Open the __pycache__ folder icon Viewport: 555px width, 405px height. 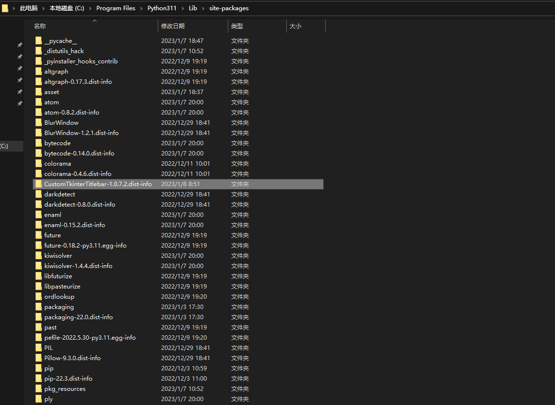38,40
